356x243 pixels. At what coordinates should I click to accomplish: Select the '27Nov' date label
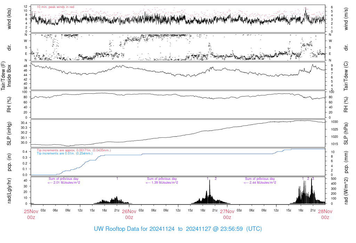coord(227,211)
